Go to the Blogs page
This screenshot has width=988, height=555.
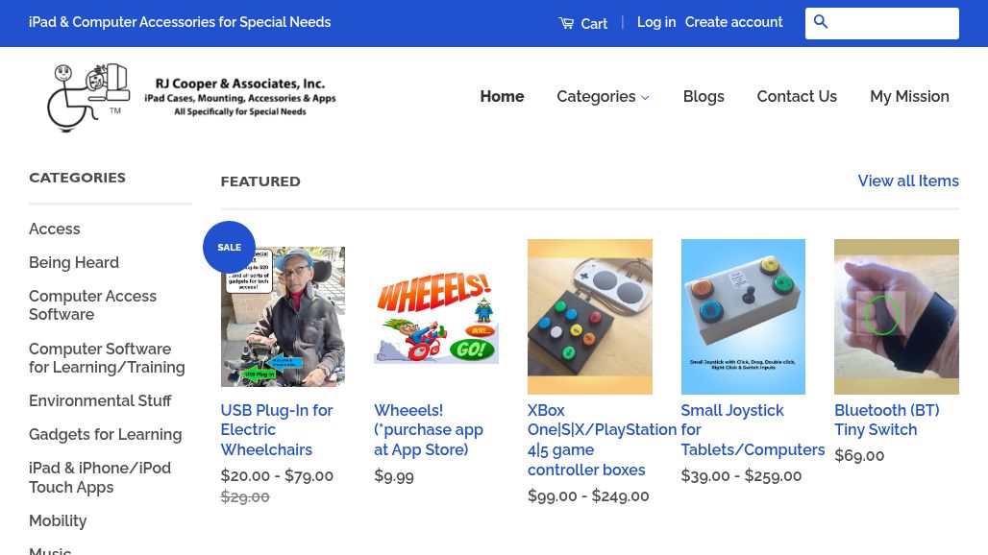pos(703,97)
